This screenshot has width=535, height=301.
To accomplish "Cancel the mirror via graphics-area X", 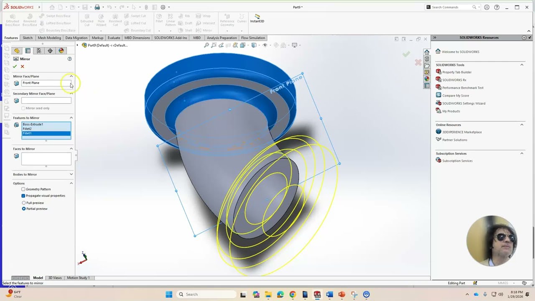I will point(418,62).
